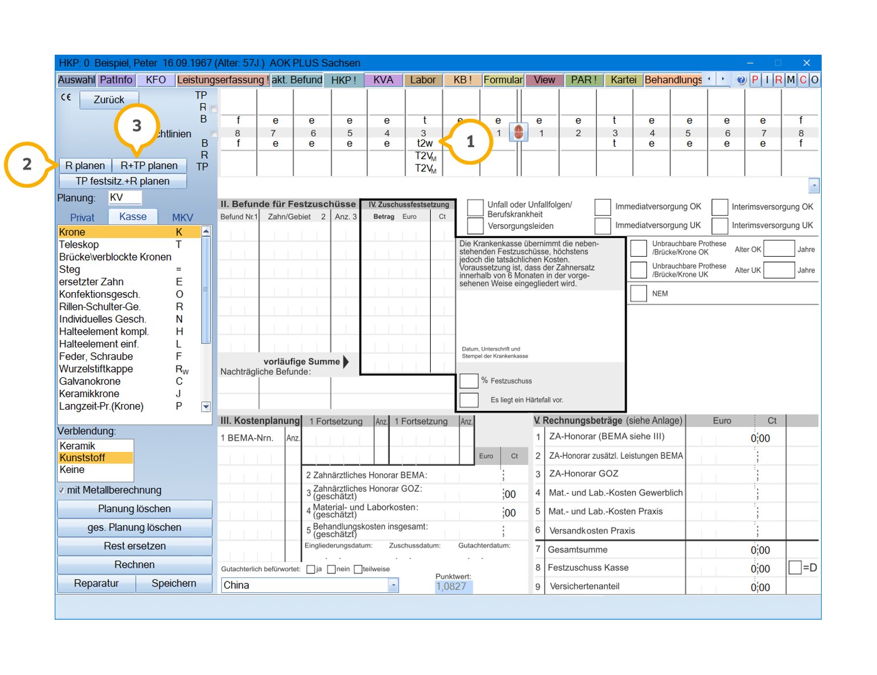Screen dimensions: 877x675
Task: Click the Reparatur button
Action: pos(96,583)
